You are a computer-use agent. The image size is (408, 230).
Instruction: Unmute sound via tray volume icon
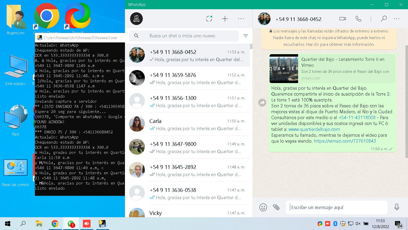(x=358, y=224)
